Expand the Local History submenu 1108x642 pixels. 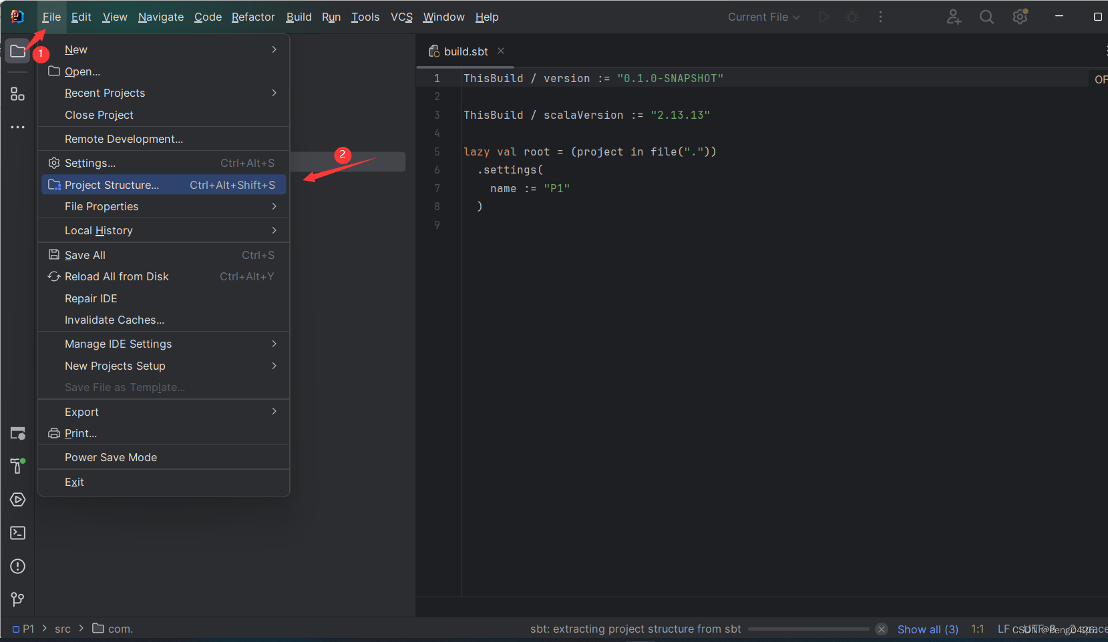(x=164, y=230)
